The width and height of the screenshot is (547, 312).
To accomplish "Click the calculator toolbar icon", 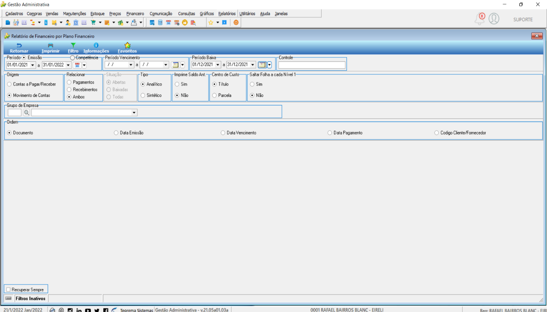I will click(160, 23).
